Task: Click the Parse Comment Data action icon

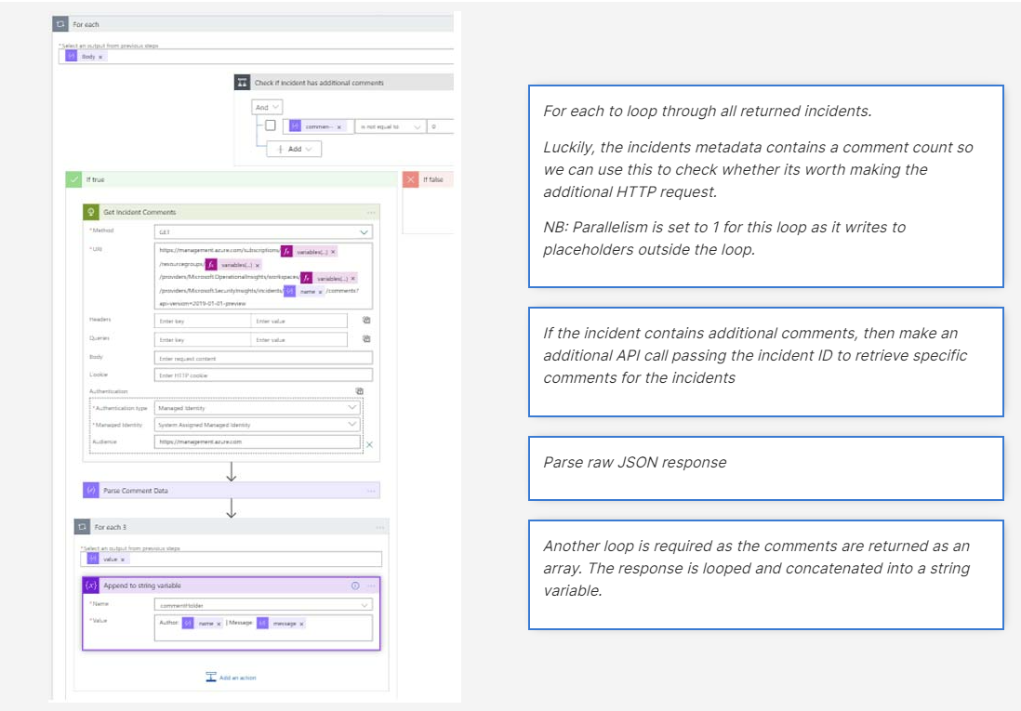Action: 90,490
